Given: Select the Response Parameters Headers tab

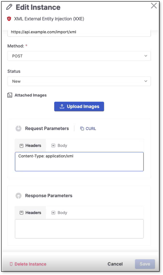Looking at the screenshot, I should pos(30,212).
